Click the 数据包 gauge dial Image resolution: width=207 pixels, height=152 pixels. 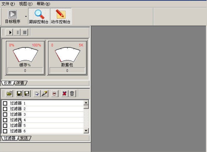[x=67, y=55]
